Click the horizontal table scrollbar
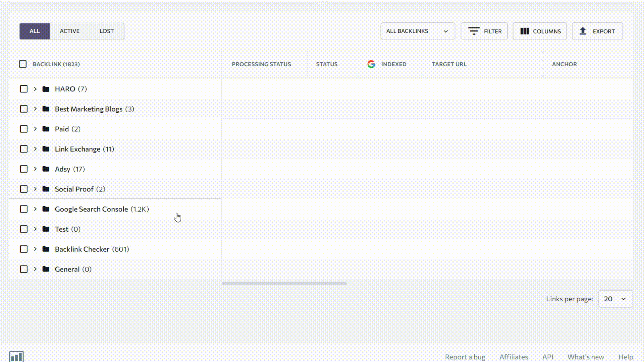Screen dimensions: 644x362 point(284,284)
